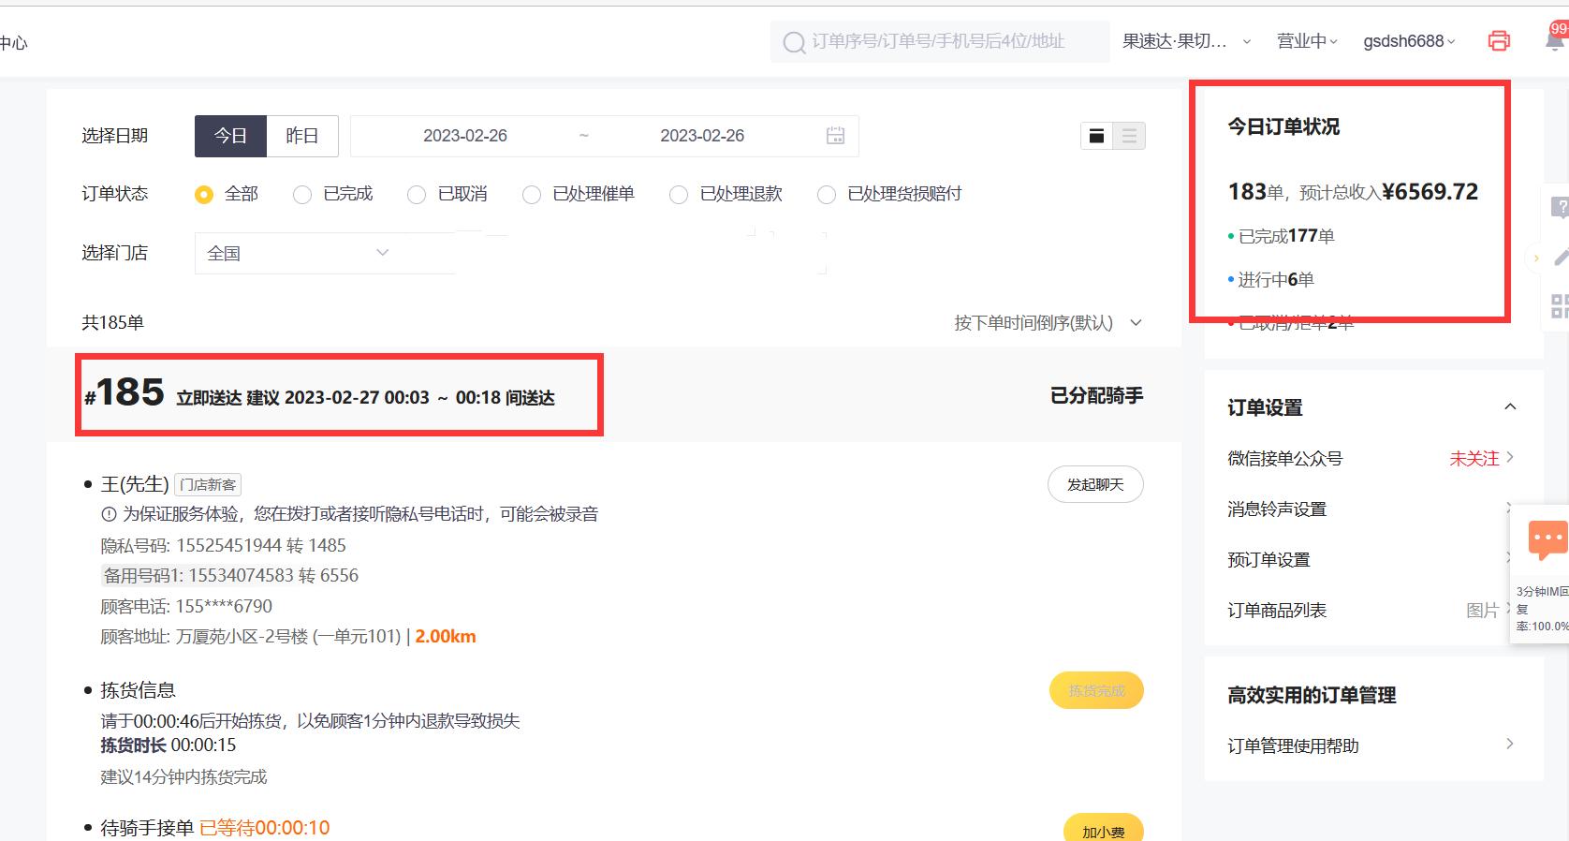Click the red printer icon
The height and width of the screenshot is (841, 1569).
coord(1499,41)
